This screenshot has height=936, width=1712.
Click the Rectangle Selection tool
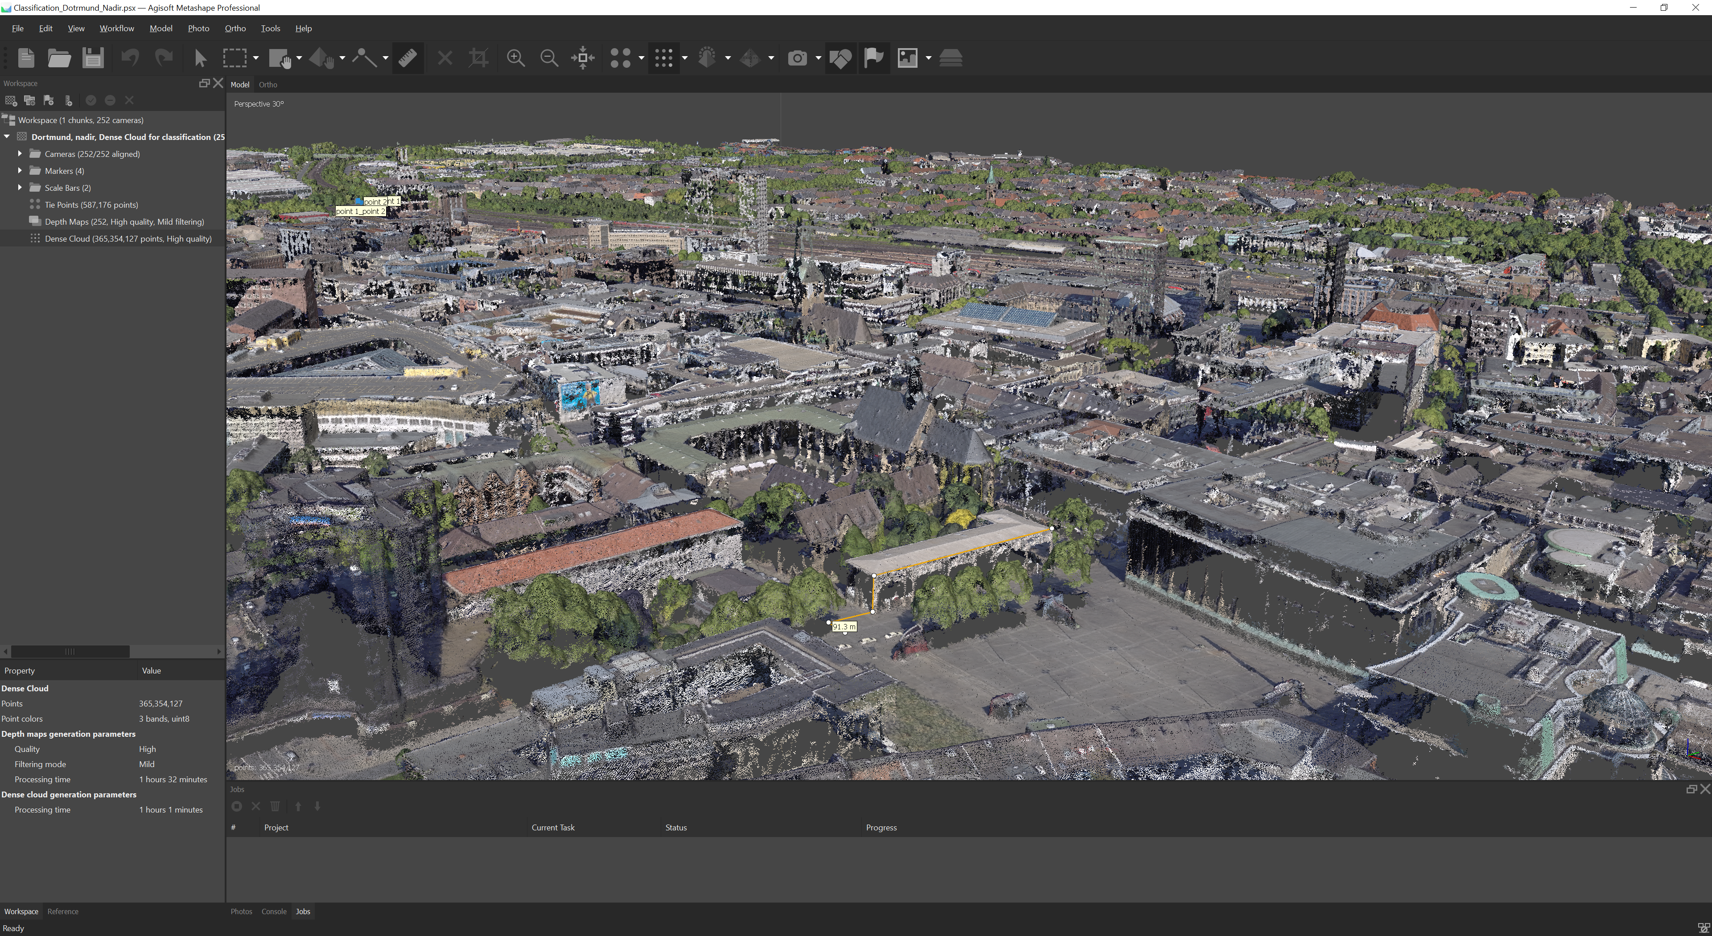pos(234,58)
